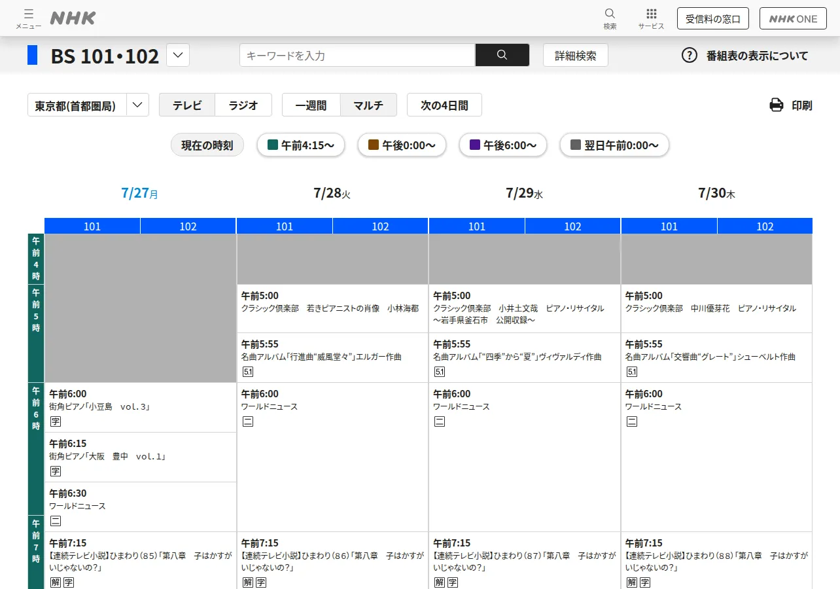Select the 7/27月 date header
The image size is (840, 589).
coord(140,193)
